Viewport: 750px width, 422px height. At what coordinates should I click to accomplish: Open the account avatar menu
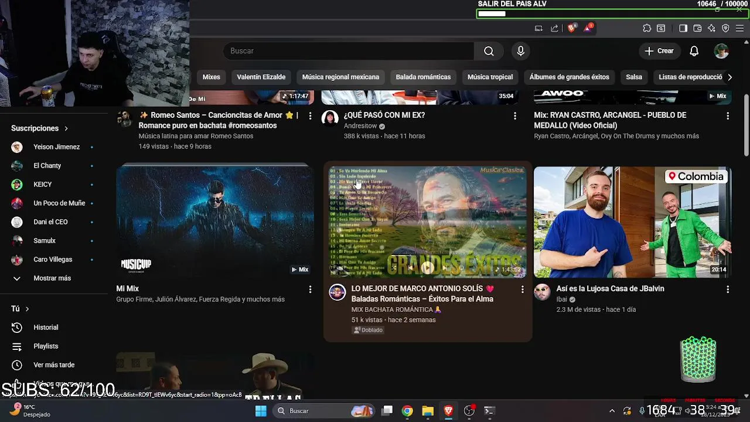(721, 51)
